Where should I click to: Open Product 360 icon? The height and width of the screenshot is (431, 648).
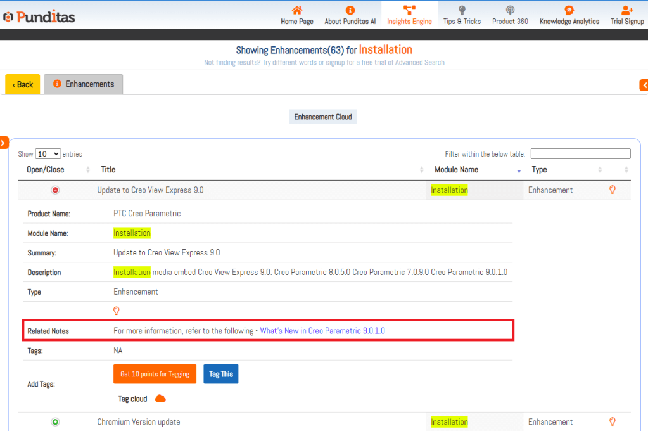pyautogui.click(x=510, y=10)
